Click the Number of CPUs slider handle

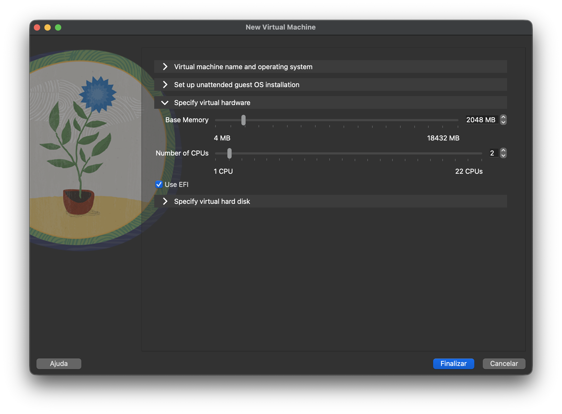(229, 153)
